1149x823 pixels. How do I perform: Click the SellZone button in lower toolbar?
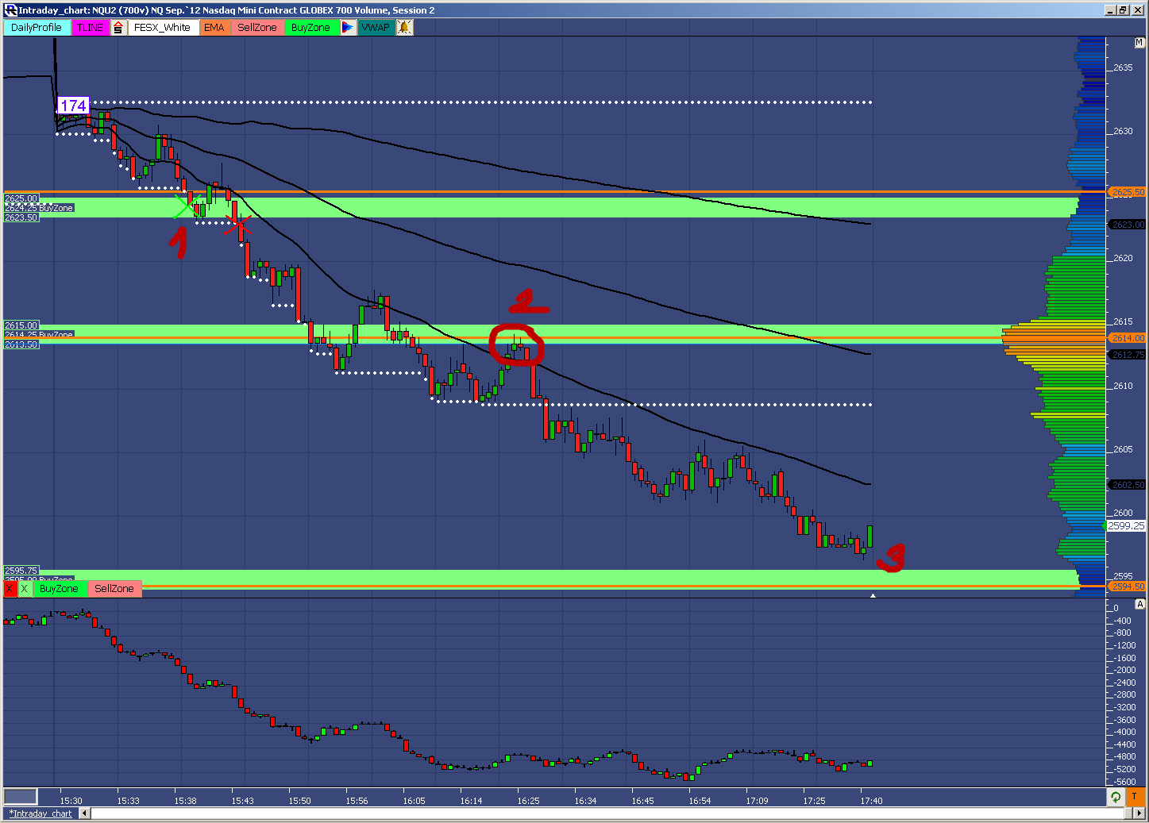(114, 588)
